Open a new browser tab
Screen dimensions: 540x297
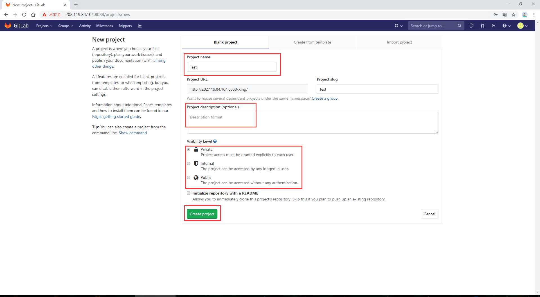coord(76,5)
